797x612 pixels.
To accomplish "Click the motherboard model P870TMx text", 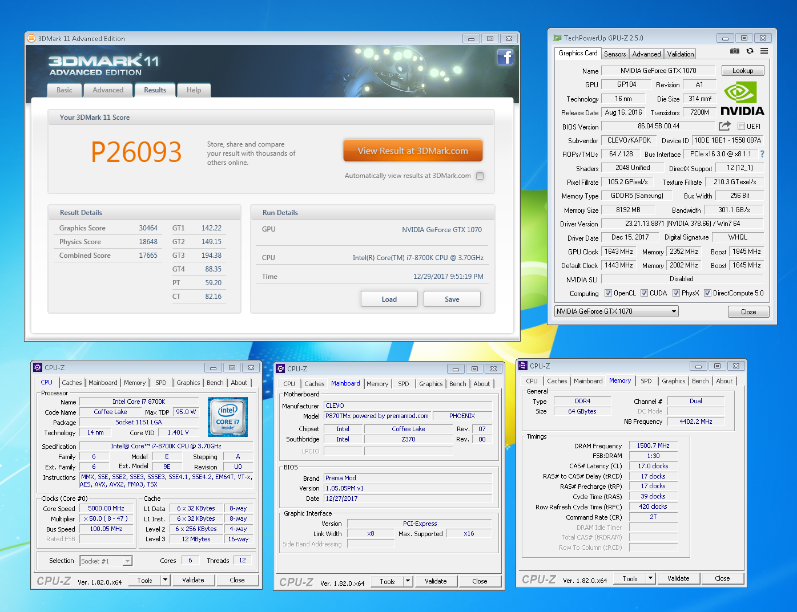I will 377,416.
